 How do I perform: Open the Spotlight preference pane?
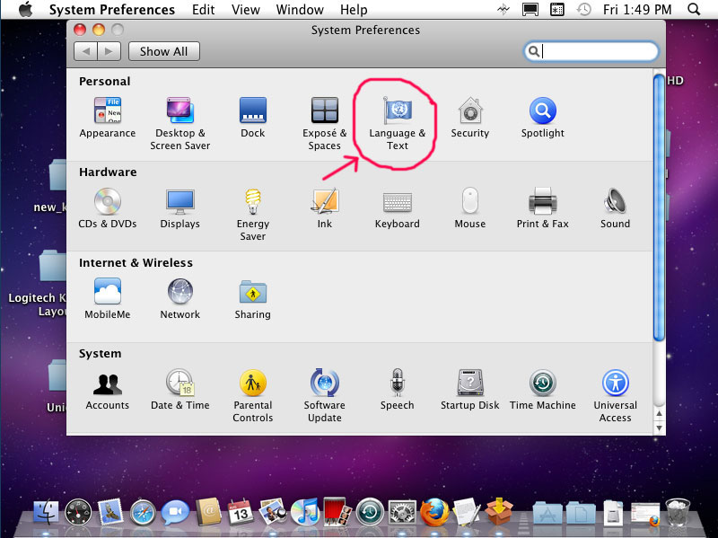click(x=543, y=118)
